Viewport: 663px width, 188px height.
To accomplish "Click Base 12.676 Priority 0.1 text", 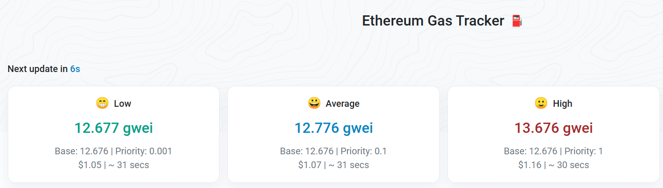I will (334, 151).
